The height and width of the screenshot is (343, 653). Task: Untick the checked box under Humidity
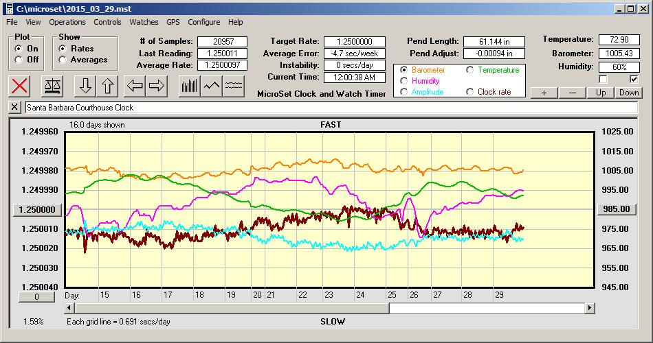pos(634,79)
